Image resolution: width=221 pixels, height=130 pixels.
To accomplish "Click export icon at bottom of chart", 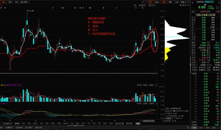I will pos(188,128).
